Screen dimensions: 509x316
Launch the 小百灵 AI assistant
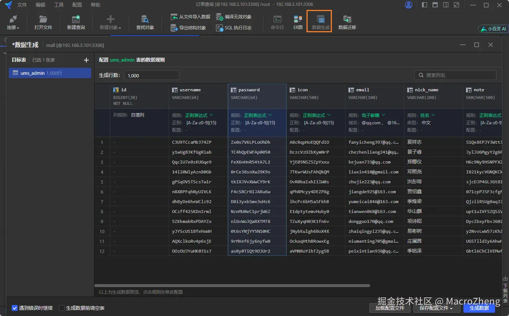pos(492,29)
